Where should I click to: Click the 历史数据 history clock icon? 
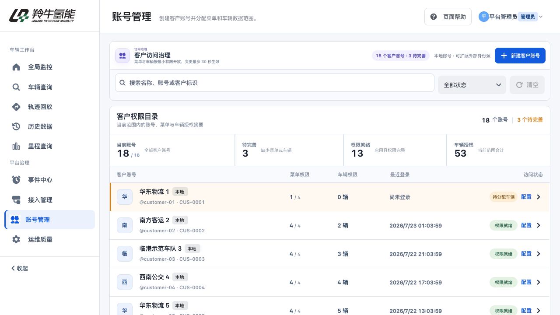click(x=16, y=126)
